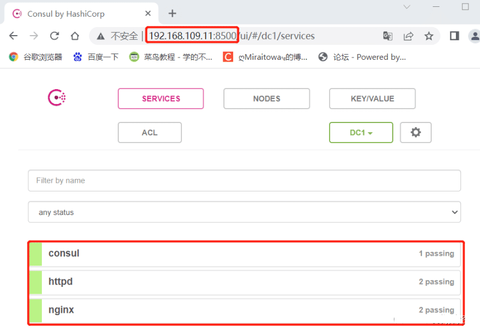Open the Consul settings gear button

416,132
